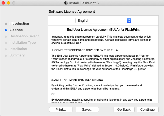
Task: Click the bullet dot beside Summary
Action: [x=6, y=56]
